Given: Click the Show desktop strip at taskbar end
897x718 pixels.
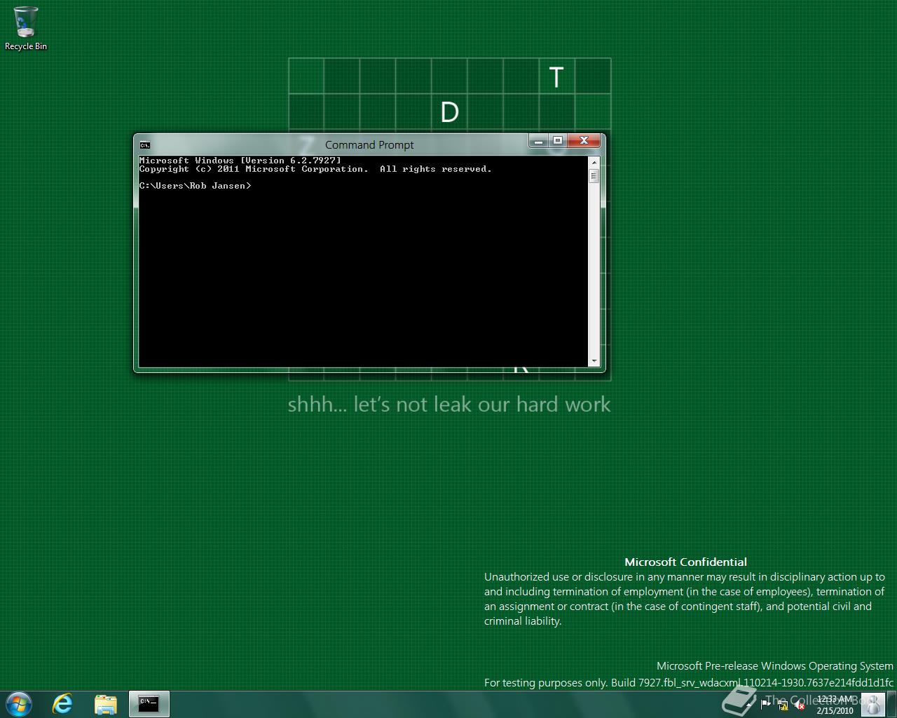Looking at the screenshot, I should coord(891,704).
